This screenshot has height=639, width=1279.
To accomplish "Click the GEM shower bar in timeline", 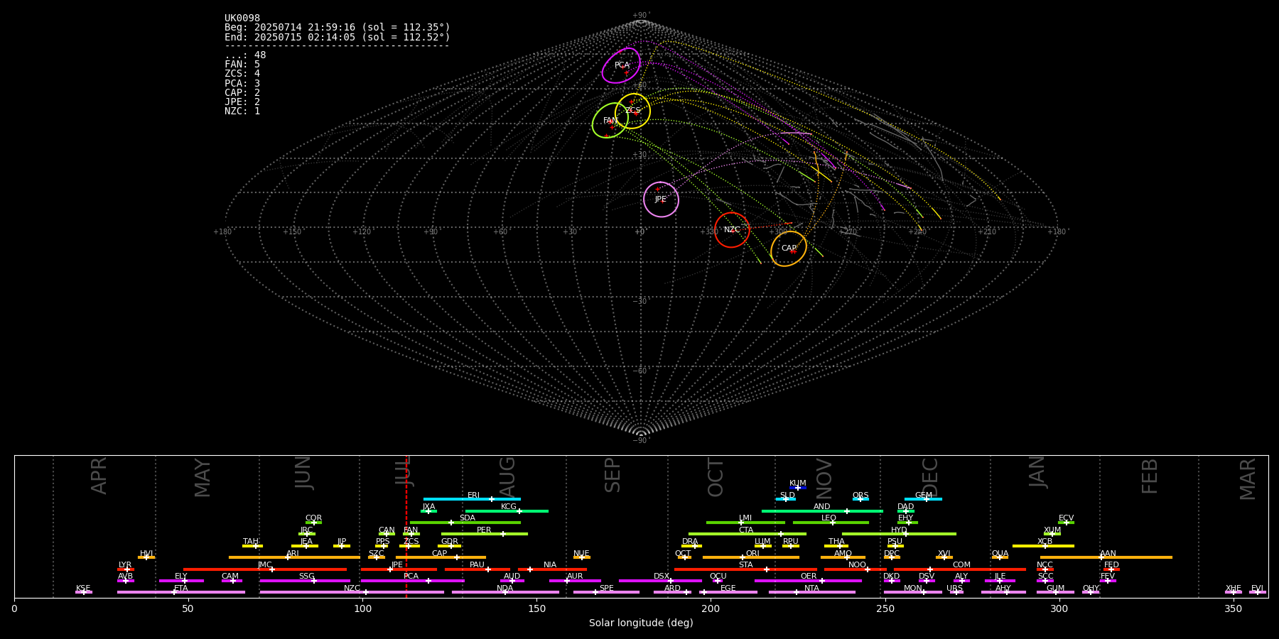I will [923, 499].
